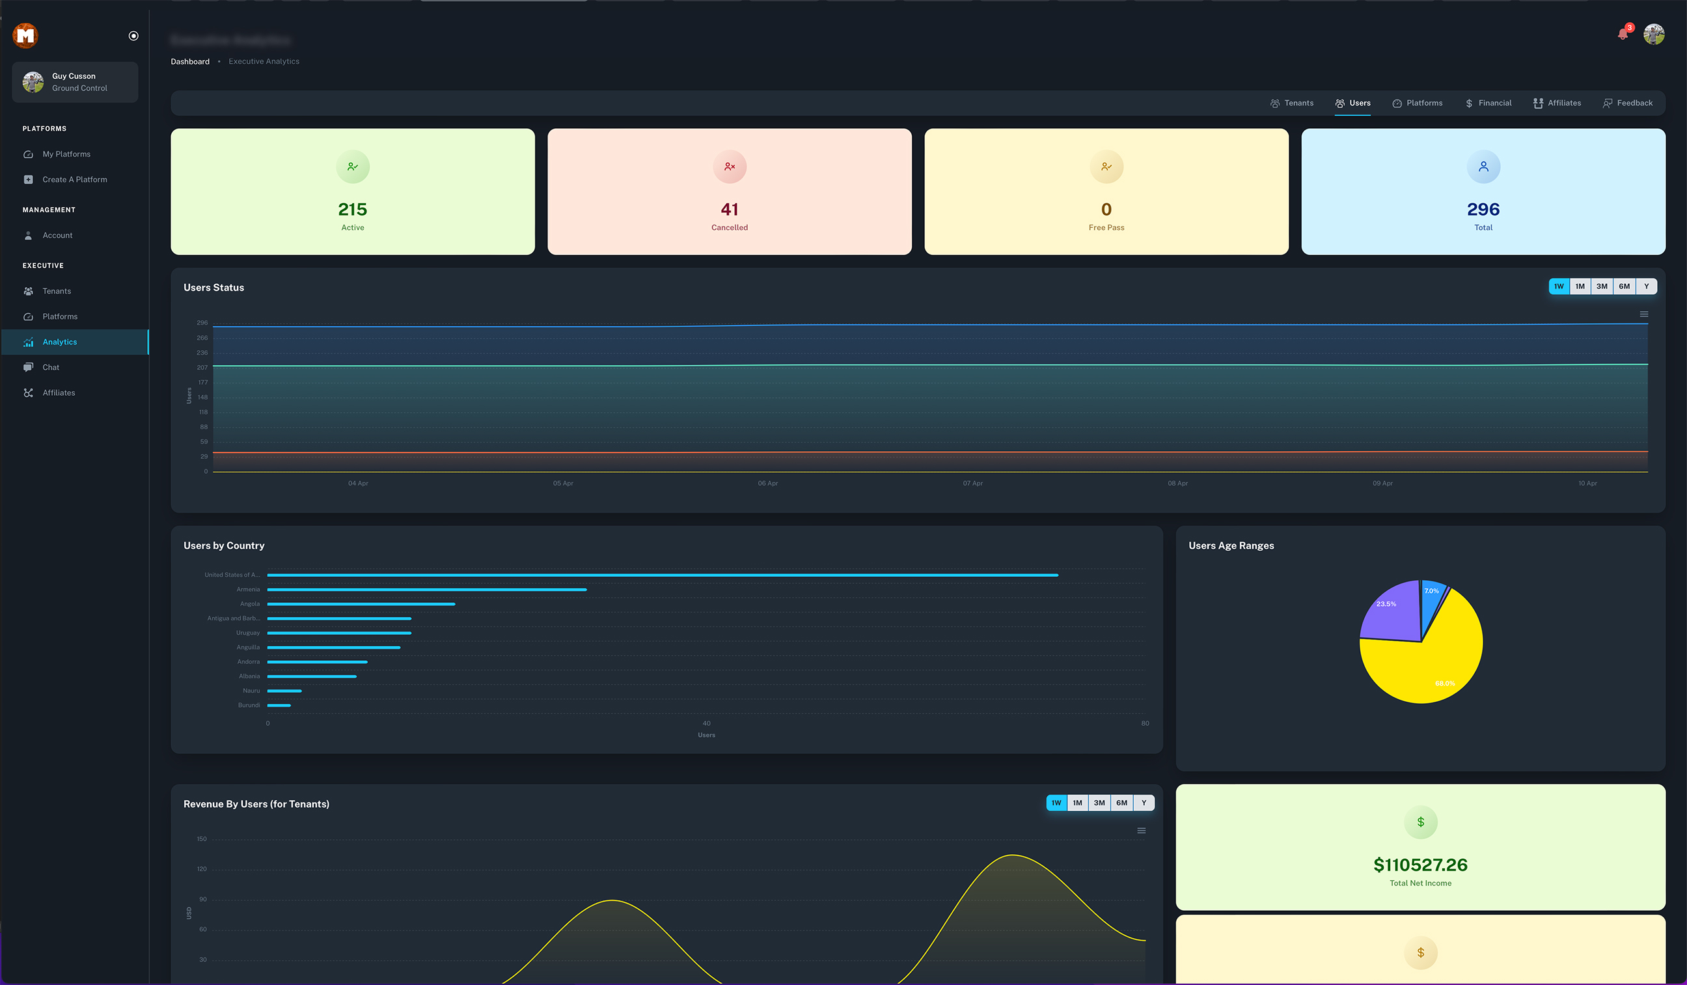Open Users Status chart hamburger menu
Screen dimensions: 1687x985
(1643, 314)
